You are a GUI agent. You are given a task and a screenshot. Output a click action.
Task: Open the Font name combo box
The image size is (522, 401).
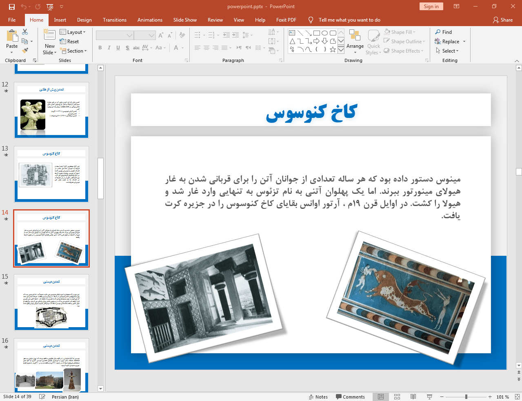pos(115,35)
